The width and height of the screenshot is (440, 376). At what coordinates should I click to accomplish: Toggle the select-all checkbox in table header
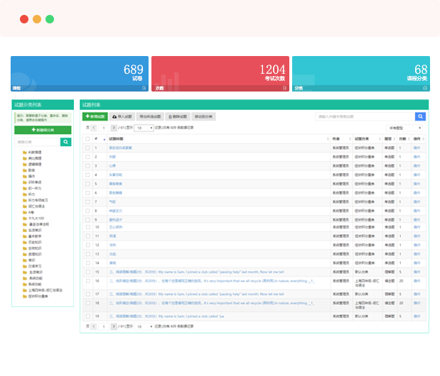[87, 138]
